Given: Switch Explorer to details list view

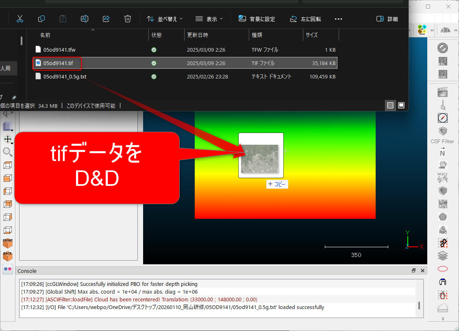Looking at the screenshot, I should pos(390,105).
